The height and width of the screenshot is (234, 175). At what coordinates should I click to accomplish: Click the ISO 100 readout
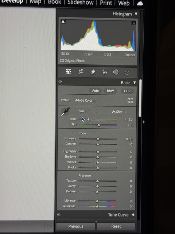point(66,54)
